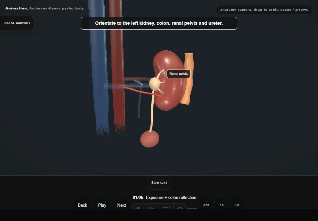Click the anatomy camera hint bar
The image size is (318, 221).
pyautogui.click(x=264, y=10)
